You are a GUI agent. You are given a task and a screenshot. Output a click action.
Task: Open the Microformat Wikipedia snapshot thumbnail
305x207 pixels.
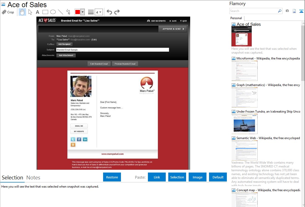pyautogui.click(x=244, y=71)
